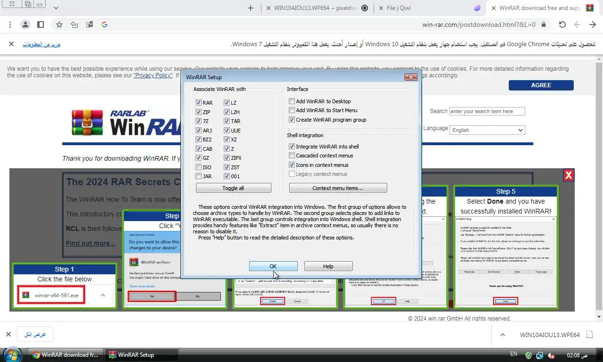This screenshot has width=603, height=362.
Task: Click the taskbar clock 02:08
Action: (577, 355)
